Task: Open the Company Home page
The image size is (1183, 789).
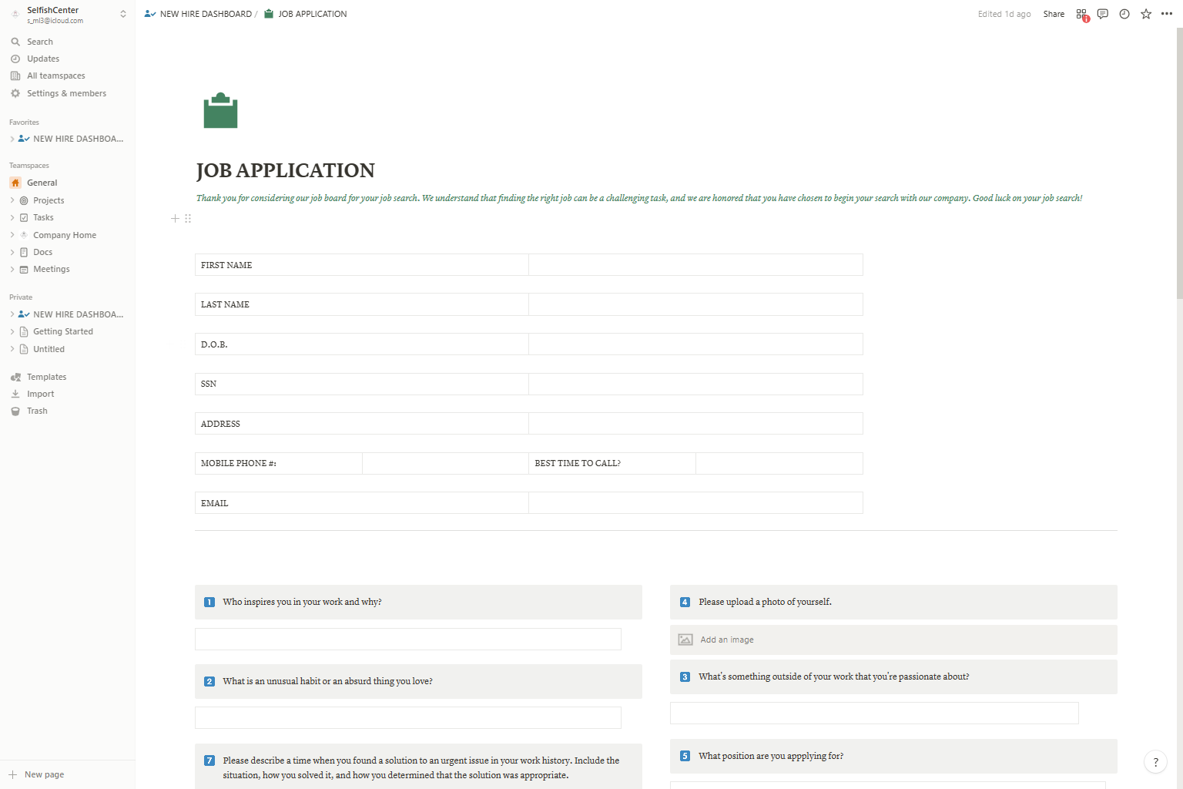Action: coord(65,235)
